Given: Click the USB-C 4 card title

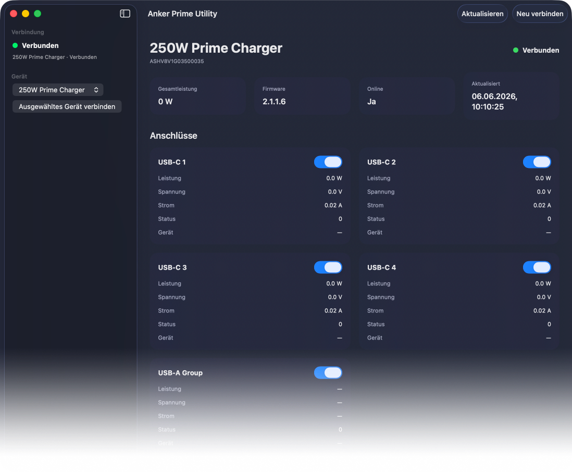Looking at the screenshot, I should 381,268.
